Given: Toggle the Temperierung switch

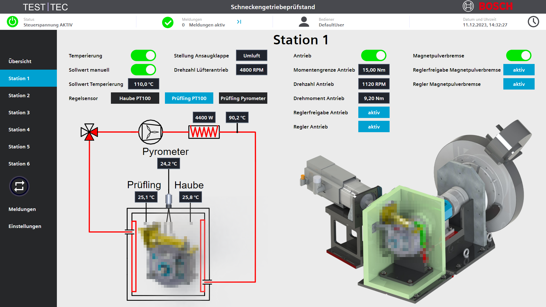Looking at the screenshot, I should click(143, 56).
